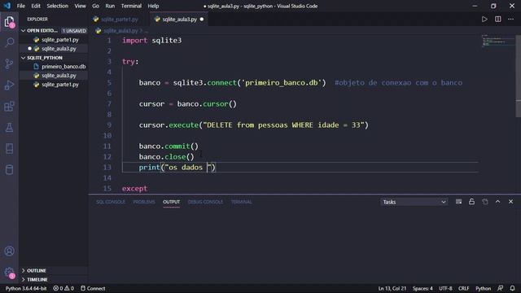Open the Tasks output channel dropdown
The image size is (521, 293).
click(414, 202)
